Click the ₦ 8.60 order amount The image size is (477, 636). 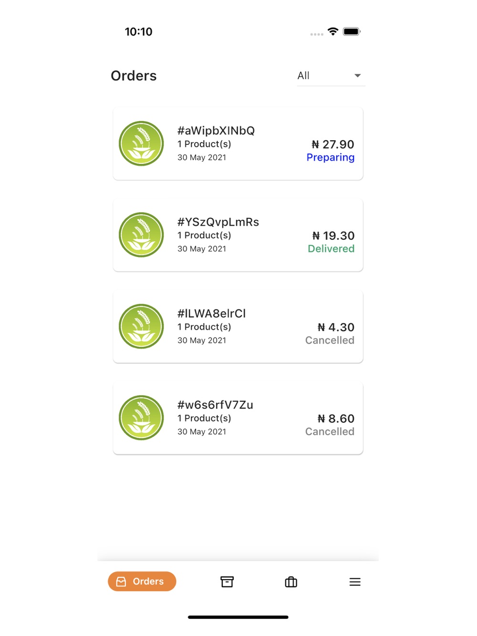tap(336, 419)
